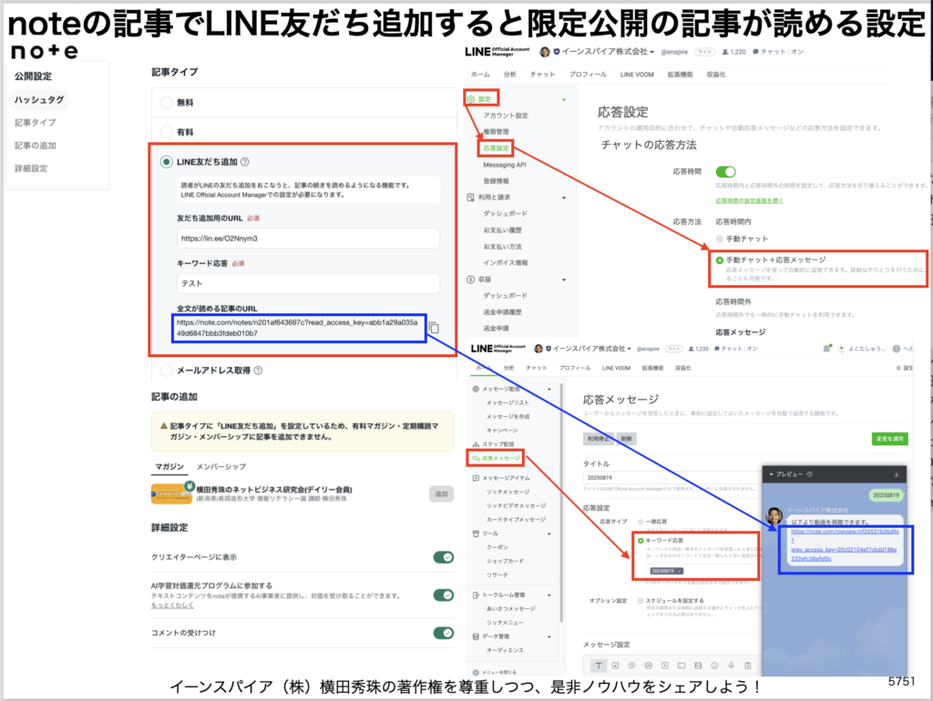
Task: Click the account avatar in upper LINE window
Action: tap(545, 52)
